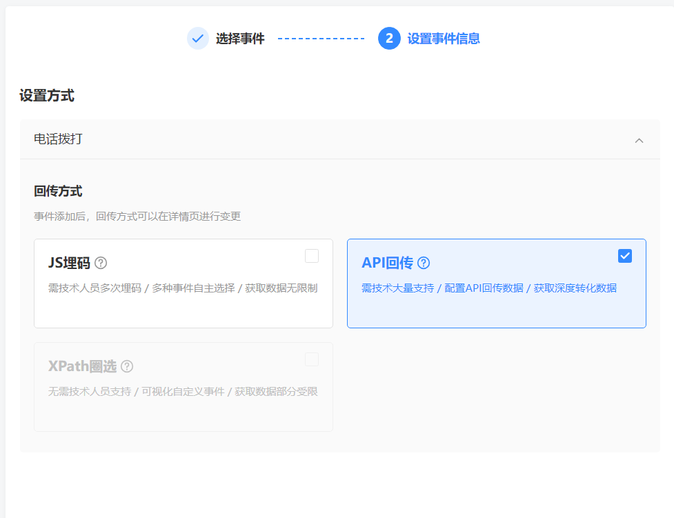This screenshot has width=674, height=518.
Task: Collapse the panel using the up chevron arrow
Action: [x=639, y=140]
